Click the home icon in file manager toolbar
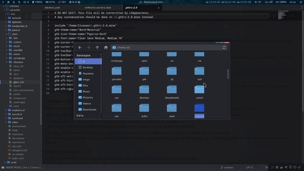 (x=105, y=47)
